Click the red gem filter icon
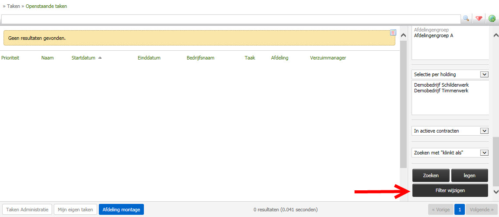Viewport: 499px width, 217px height. tap(479, 18)
